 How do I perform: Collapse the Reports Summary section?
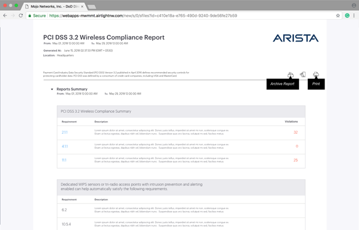click(52, 89)
